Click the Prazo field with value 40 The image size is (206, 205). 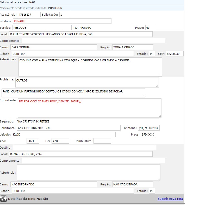tap(150, 28)
